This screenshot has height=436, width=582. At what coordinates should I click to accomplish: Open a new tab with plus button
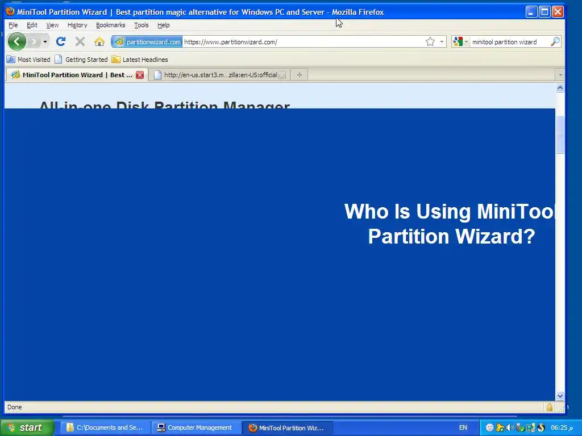[299, 75]
